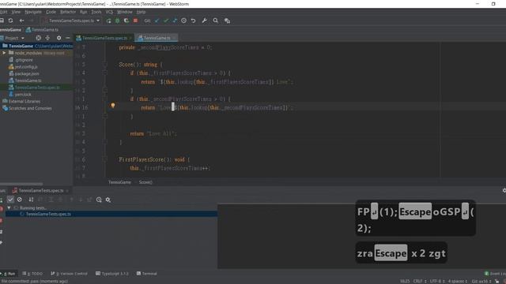Expand the node_modules folder

[4, 53]
